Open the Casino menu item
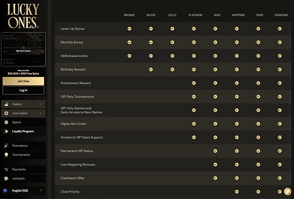 coord(23,104)
